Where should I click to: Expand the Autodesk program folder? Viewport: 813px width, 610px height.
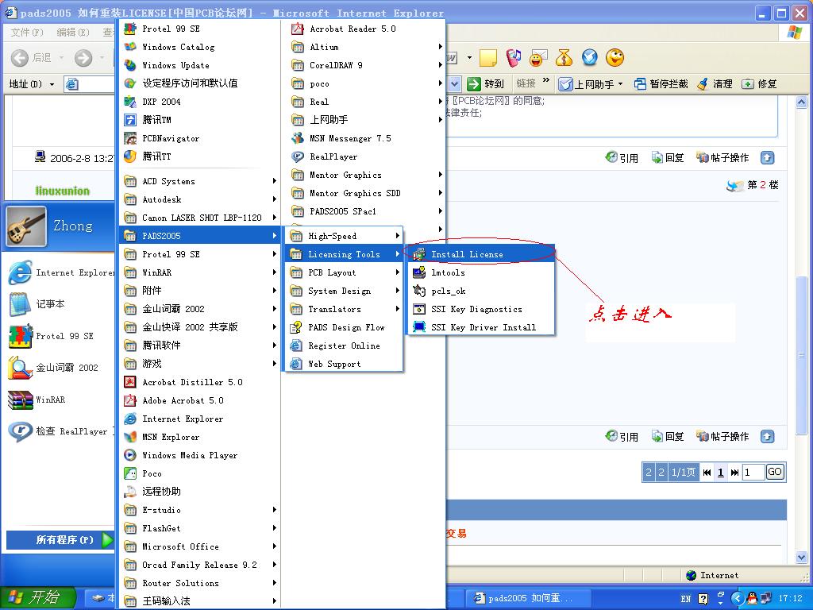(199, 199)
